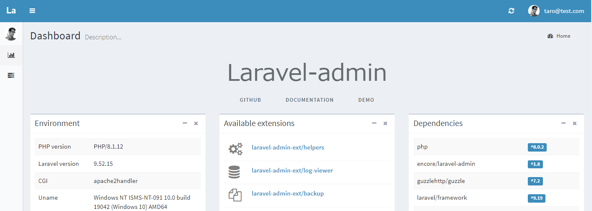Remove the Dependencies panel
The height and width of the screenshot is (211, 592).
575,124
